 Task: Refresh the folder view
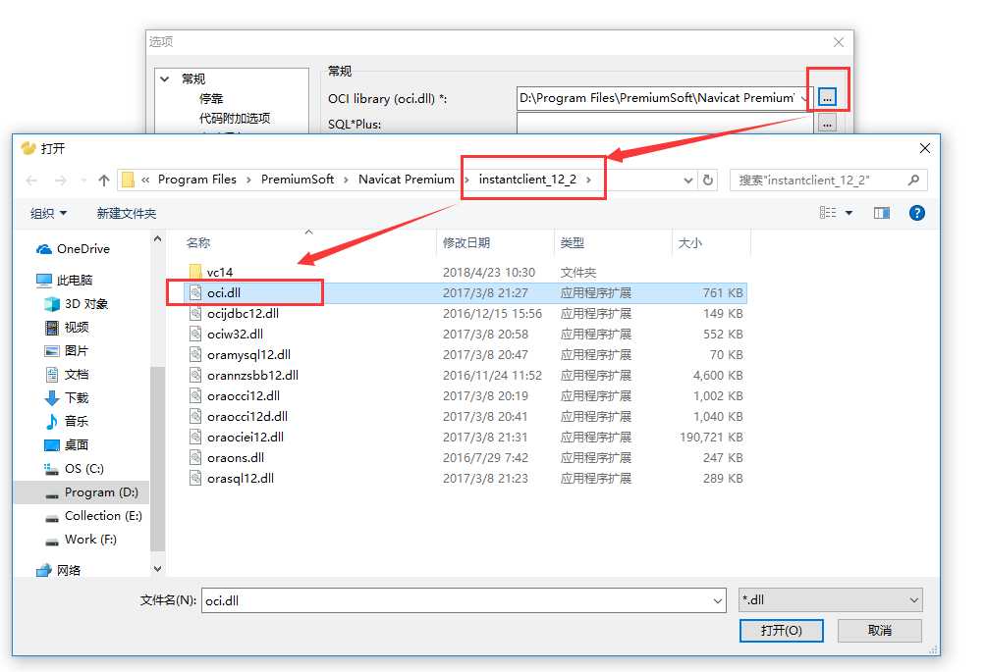708,181
